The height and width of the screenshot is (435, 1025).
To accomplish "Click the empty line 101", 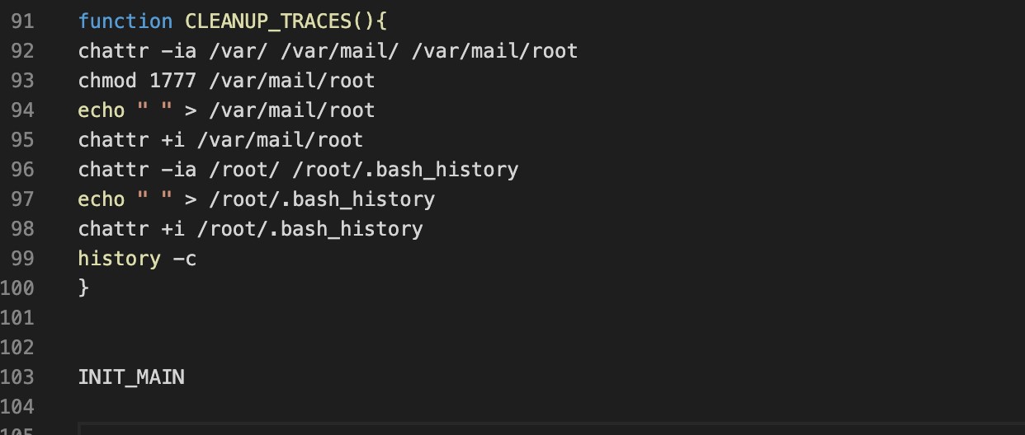I will (x=330, y=318).
